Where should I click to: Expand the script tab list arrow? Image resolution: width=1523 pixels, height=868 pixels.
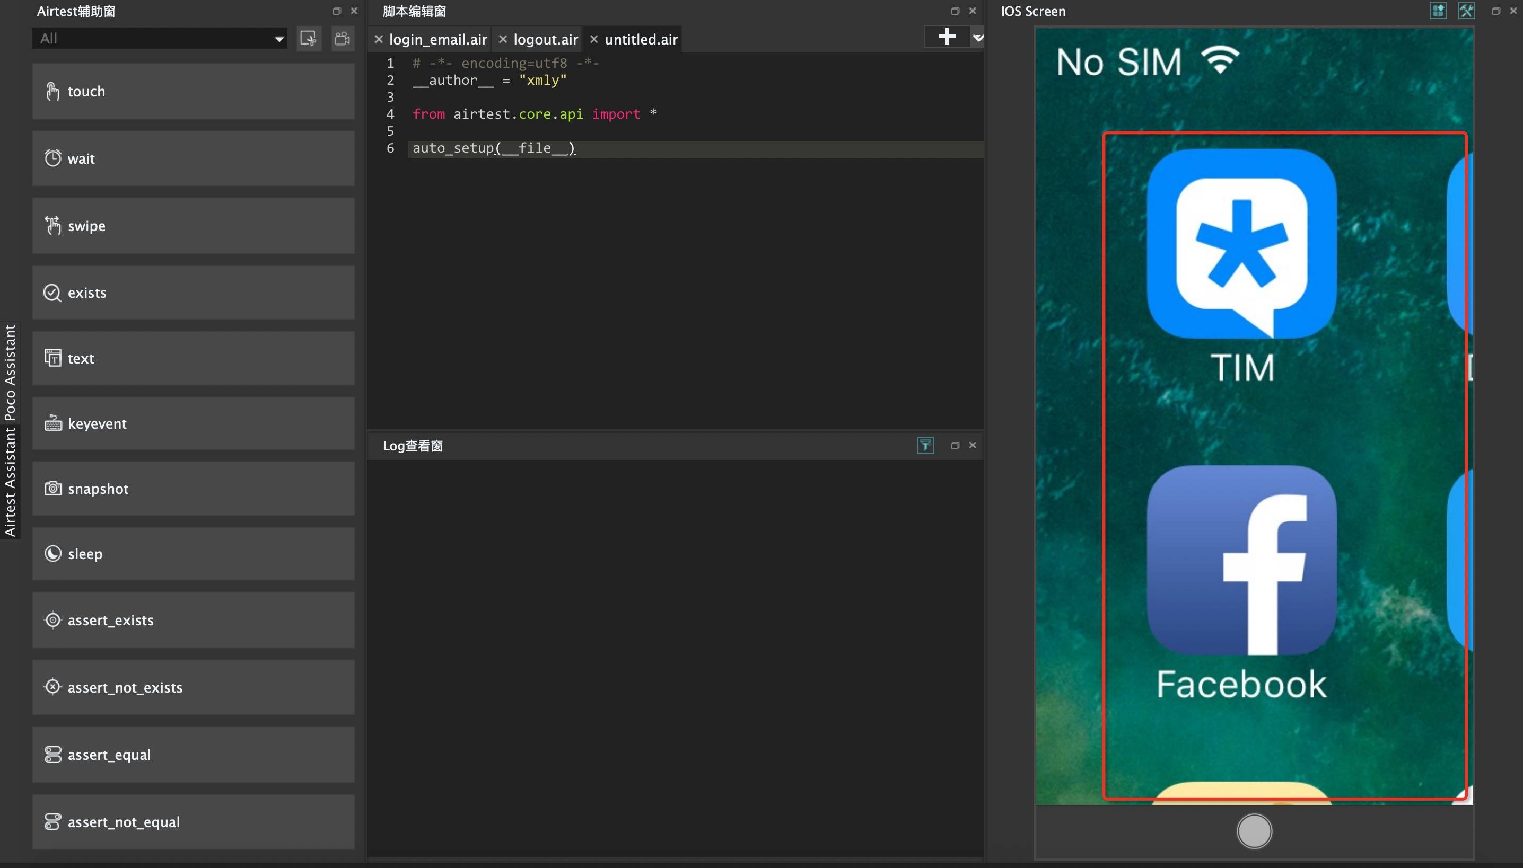978,38
